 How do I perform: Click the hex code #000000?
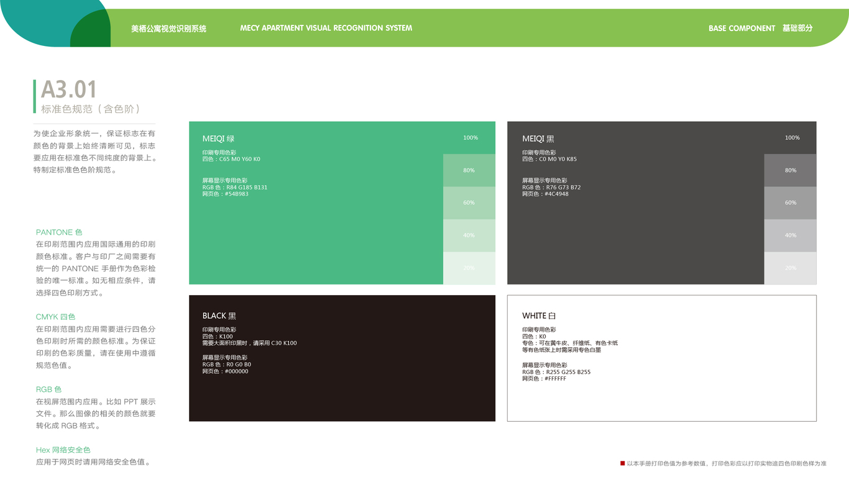point(237,372)
